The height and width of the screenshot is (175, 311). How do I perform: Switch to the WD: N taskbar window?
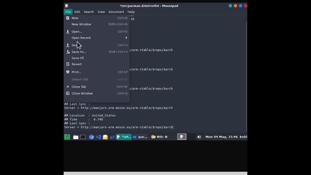click(159, 137)
